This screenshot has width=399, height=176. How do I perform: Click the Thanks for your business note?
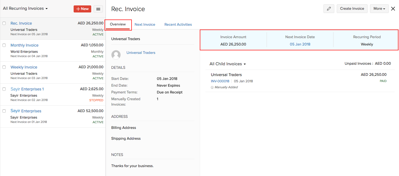pyautogui.click(x=132, y=166)
